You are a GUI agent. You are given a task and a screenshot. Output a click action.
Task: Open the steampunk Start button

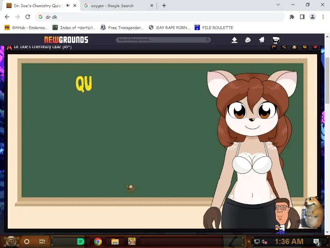[x=11, y=242]
